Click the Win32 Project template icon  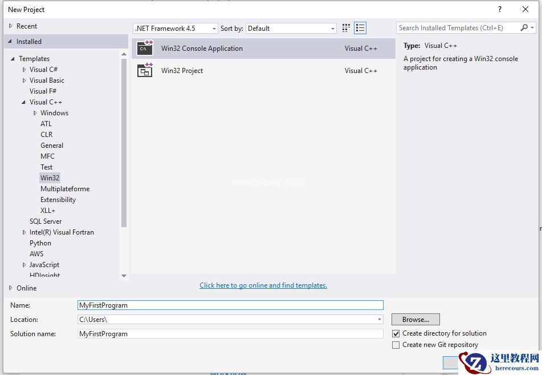click(x=145, y=70)
